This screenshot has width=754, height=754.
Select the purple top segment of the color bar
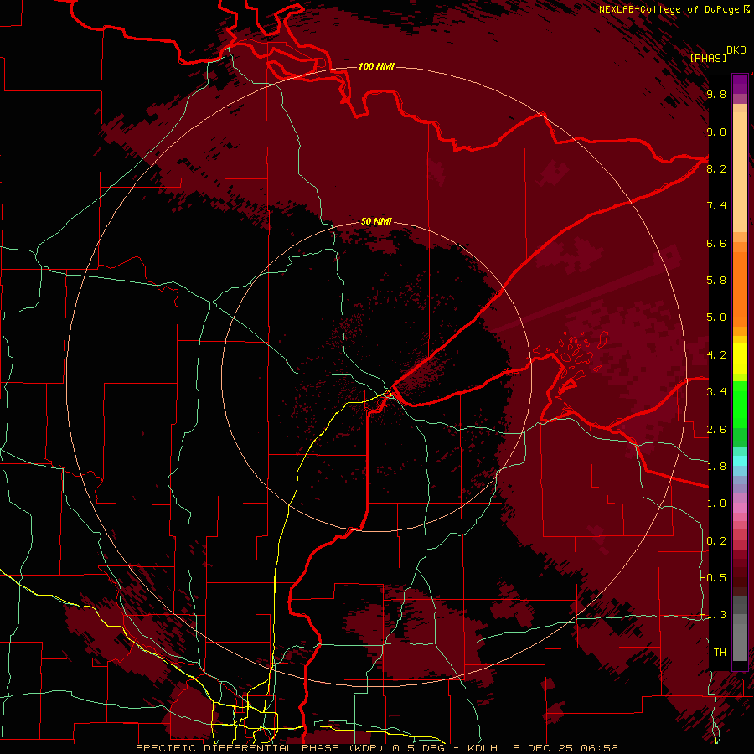(x=740, y=84)
